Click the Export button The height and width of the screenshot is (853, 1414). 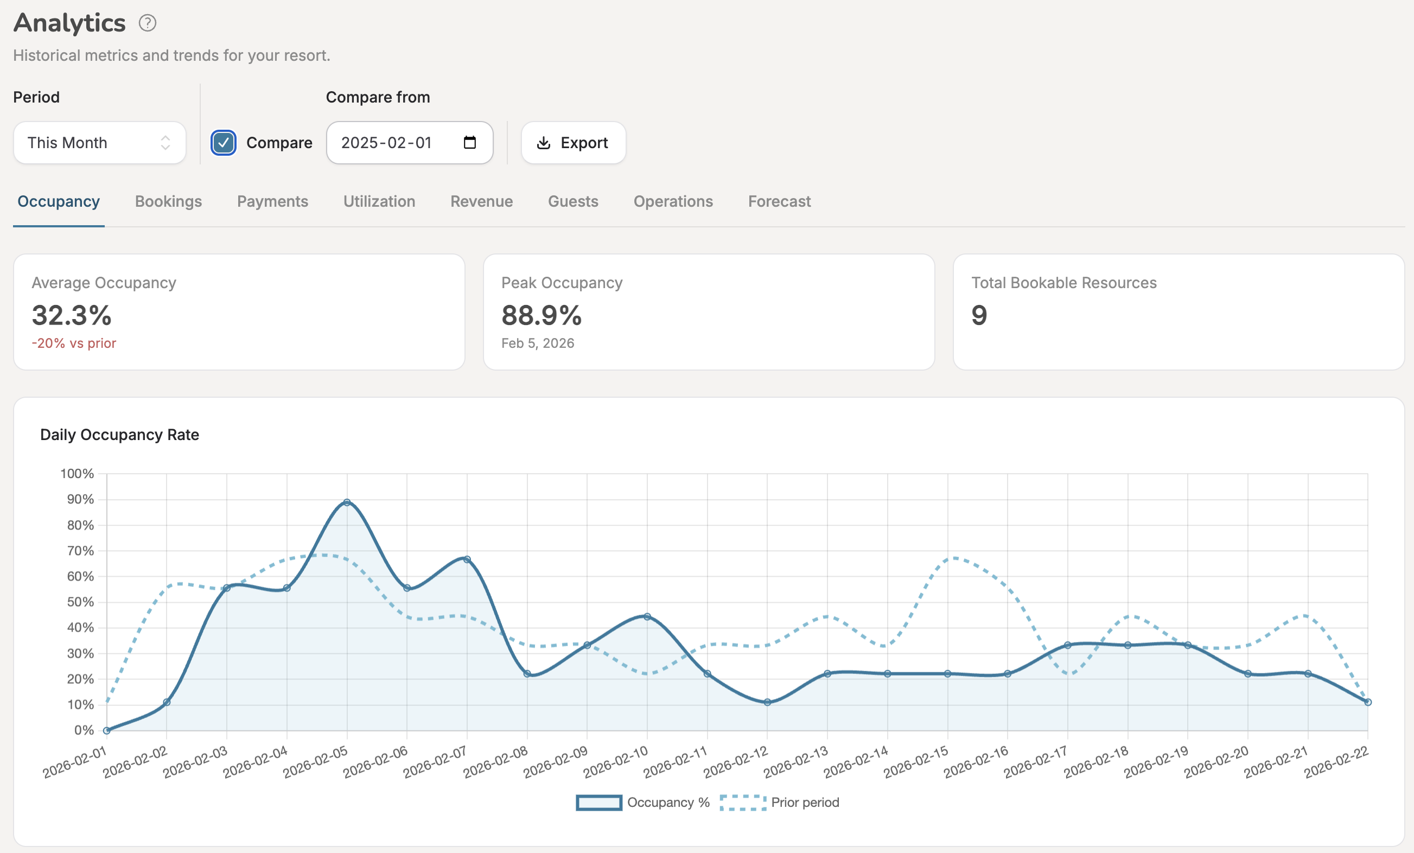tap(574, 143)
